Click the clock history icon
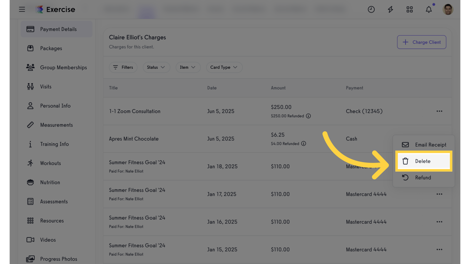 point(371,9)
